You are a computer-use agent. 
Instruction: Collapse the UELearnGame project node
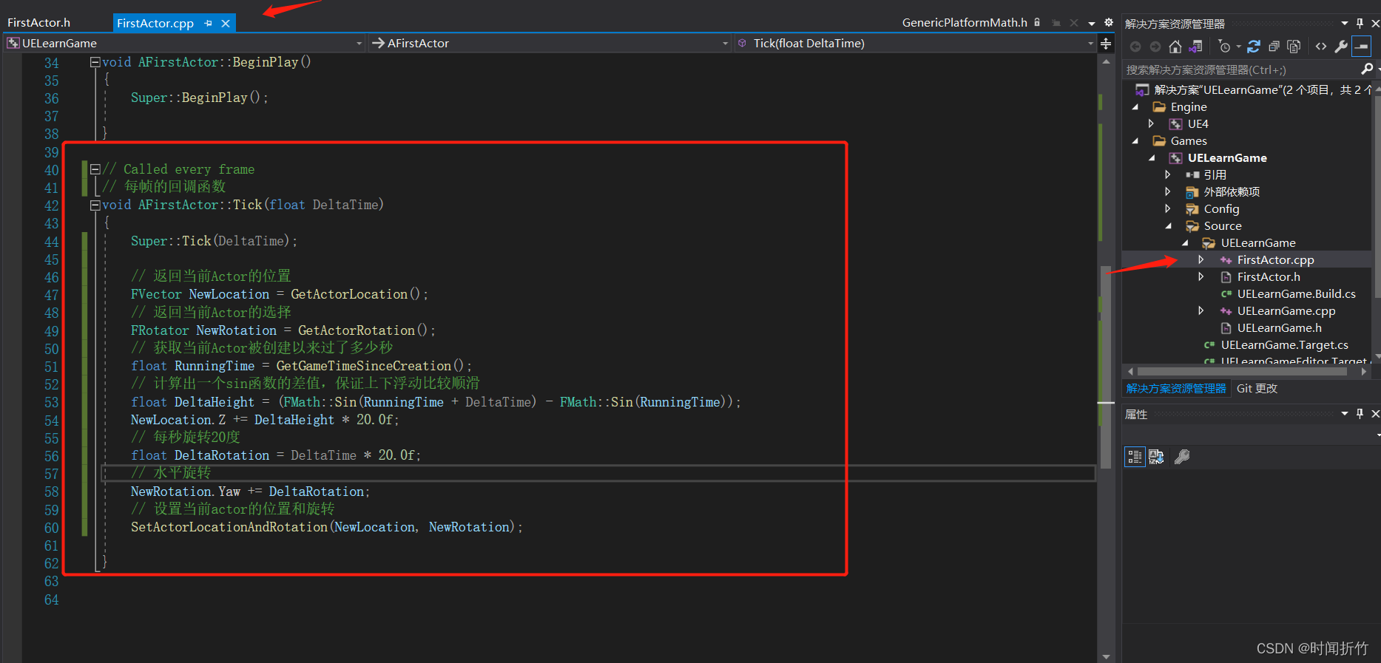pyautogui.click(x=1152, y=158)
